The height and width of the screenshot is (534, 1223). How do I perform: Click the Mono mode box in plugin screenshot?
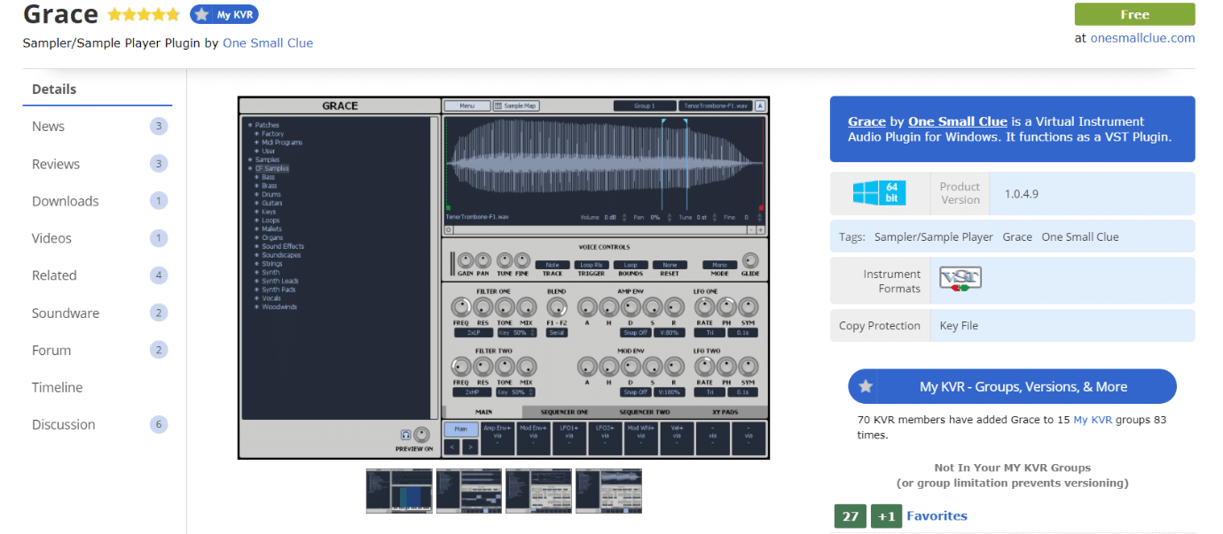point(719,265)
